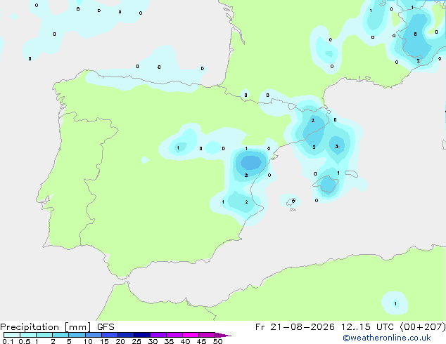Click the legend label '0.1'

(8, 341)
